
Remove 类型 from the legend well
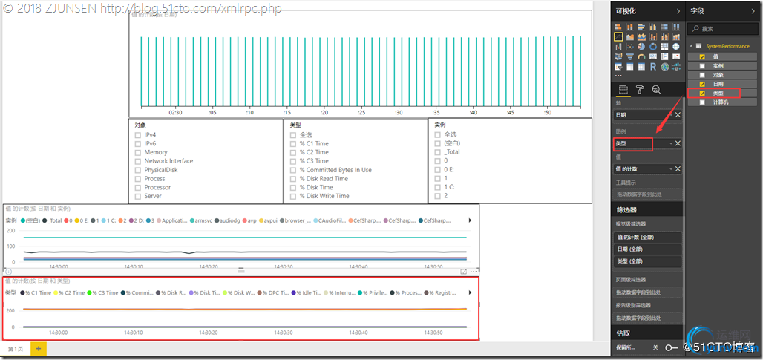pyautogui.click(x=678, y=143)
